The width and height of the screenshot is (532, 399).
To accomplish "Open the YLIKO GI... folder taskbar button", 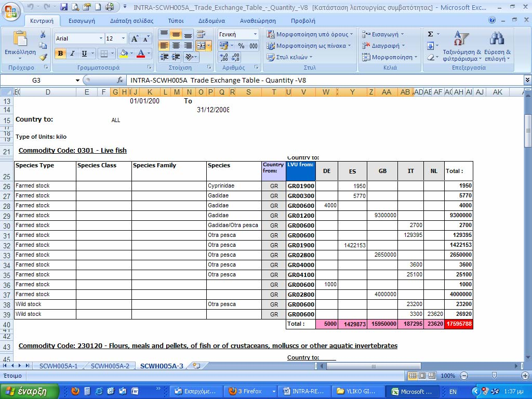I will click(x=357, y=391).
